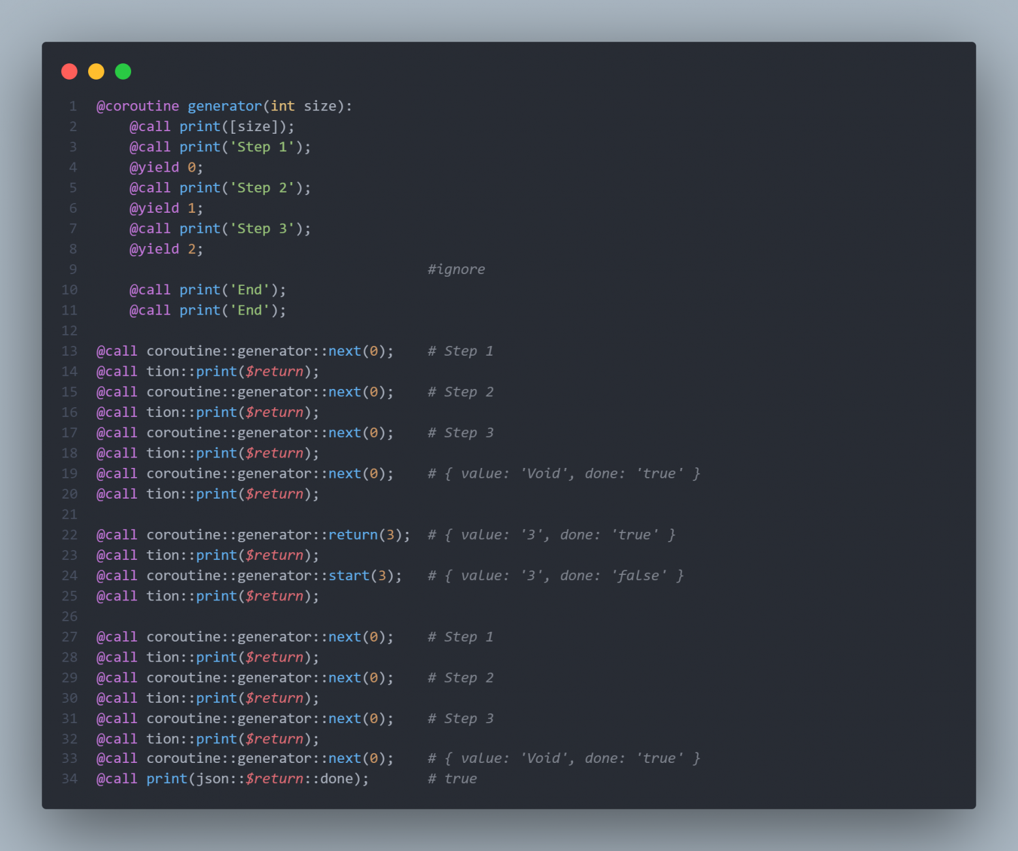Click the red close window dot
This screenshot has width=1018, height=851.
point(69,71)
